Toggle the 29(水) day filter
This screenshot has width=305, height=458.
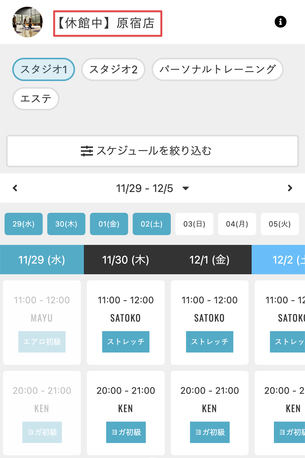pyautogui.click(x=23, y=224)
